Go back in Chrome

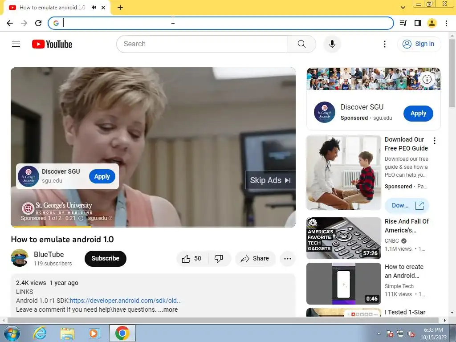click(x=10, y=23)
